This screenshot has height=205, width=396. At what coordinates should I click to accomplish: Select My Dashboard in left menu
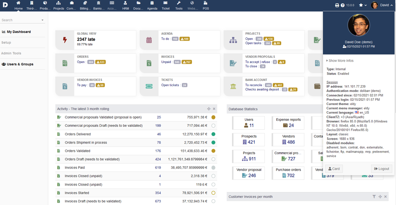[x=16, y=32]
